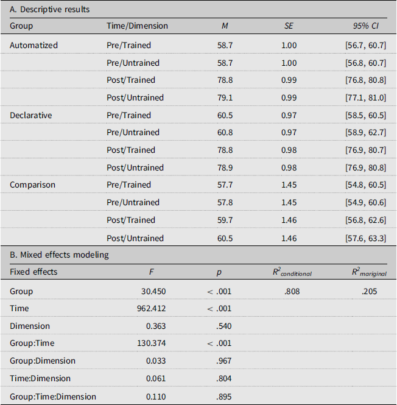Click the Dimension p value .540
This screenshot has height=405, width=397.
[x=224, y=326]
